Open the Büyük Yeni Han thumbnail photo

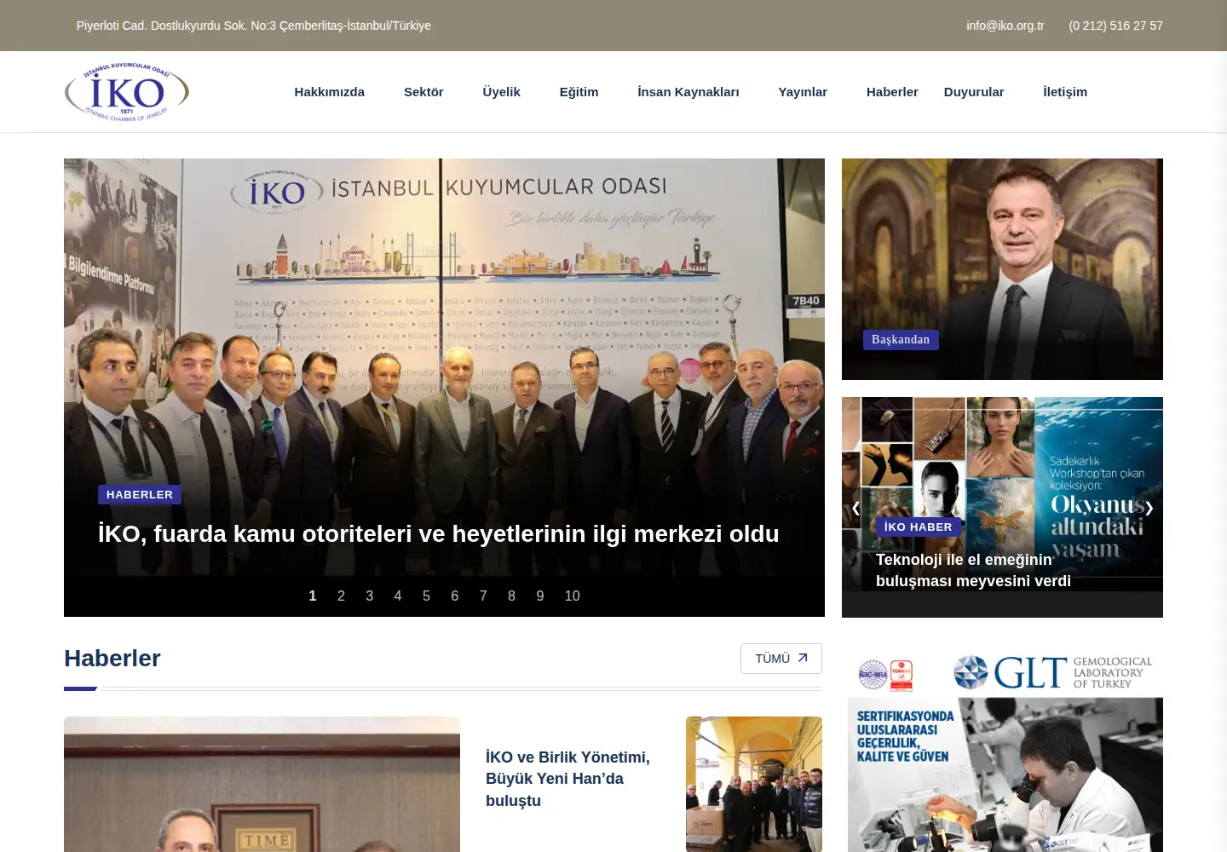coord(754,784)
